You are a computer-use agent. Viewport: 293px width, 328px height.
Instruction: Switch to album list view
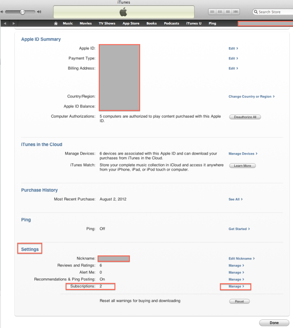tap(220, 12)
